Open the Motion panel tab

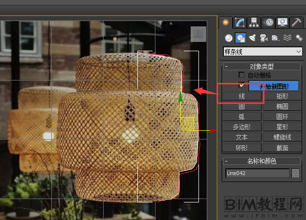[x=268, y=22]
